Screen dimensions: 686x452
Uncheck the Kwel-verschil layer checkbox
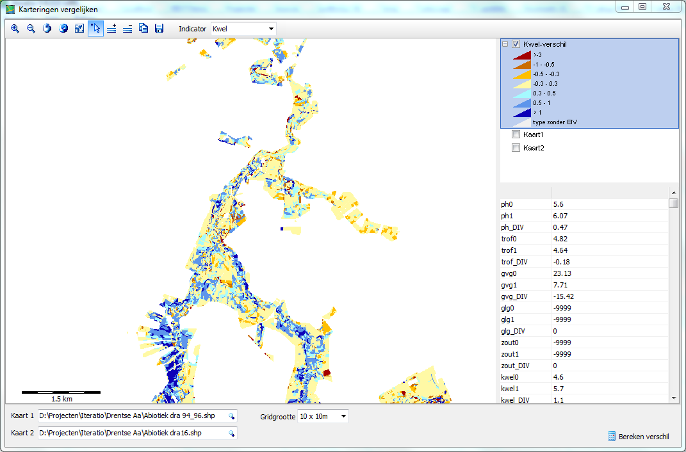(x=516, y=44)
